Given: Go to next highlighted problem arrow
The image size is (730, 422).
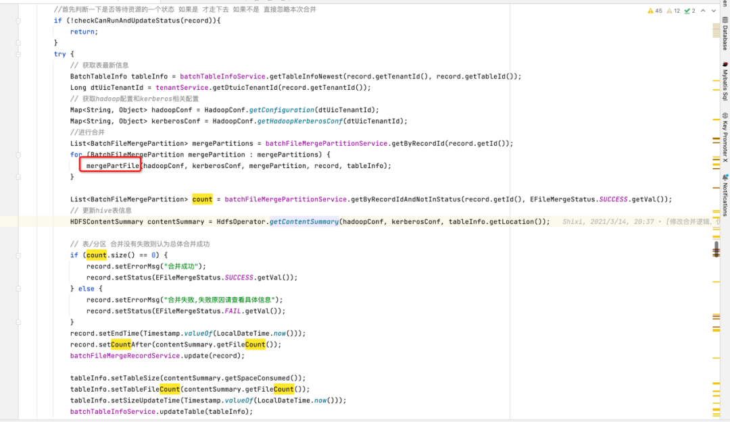Looking at the screenshot, I should 714,11.
